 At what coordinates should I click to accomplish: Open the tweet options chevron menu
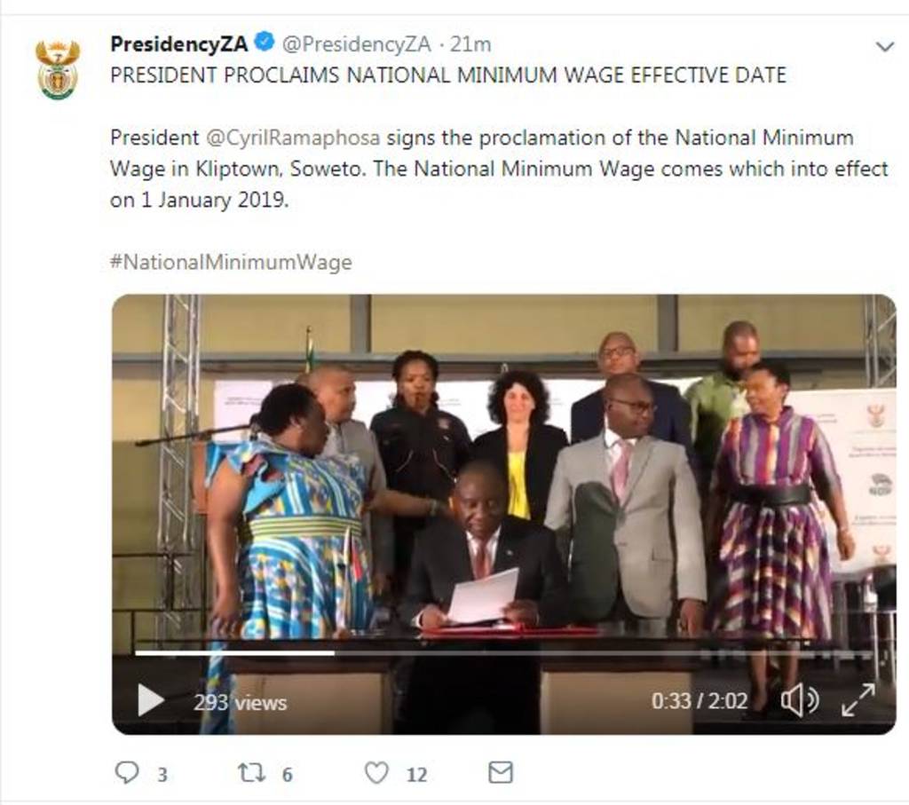(x=884, y=46)
